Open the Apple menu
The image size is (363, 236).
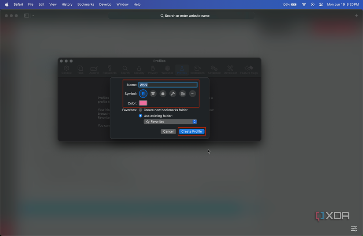coord(7,4)
